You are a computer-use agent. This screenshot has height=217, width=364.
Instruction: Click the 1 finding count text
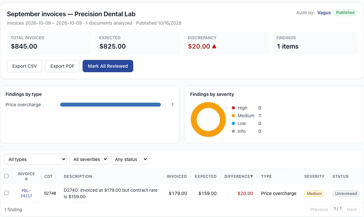coord(13,210)
